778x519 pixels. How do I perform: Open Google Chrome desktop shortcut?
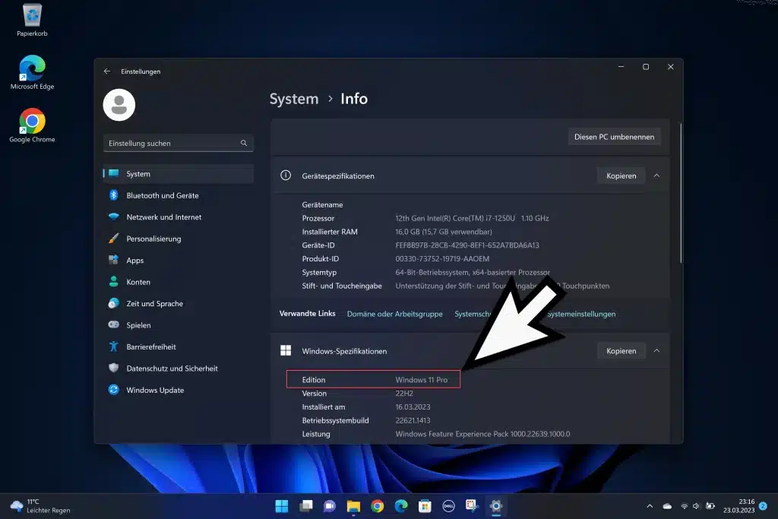tap(32, 125)
